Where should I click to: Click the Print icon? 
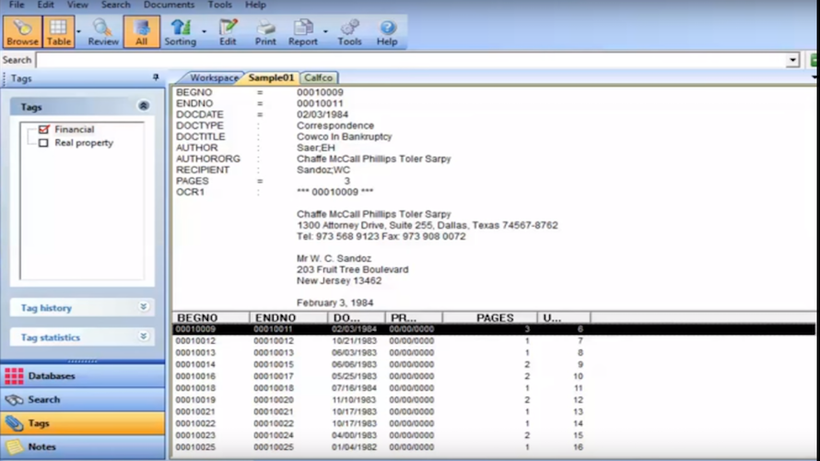tap(265, 31)
